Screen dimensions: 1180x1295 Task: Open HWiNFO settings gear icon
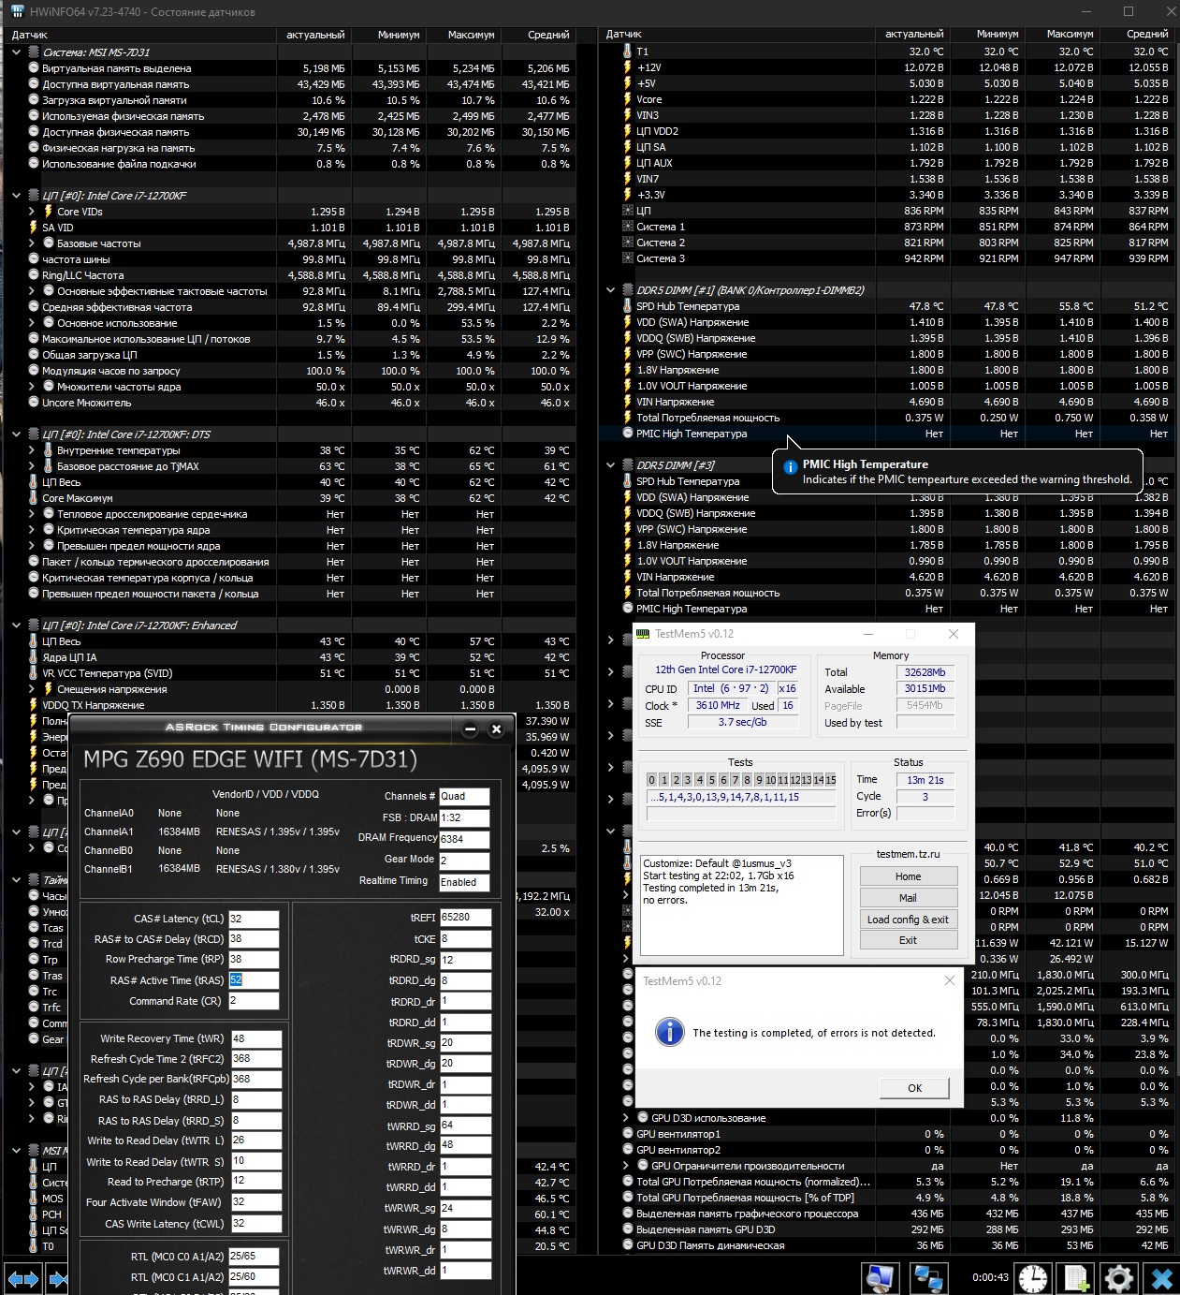click(1119, 1278)
